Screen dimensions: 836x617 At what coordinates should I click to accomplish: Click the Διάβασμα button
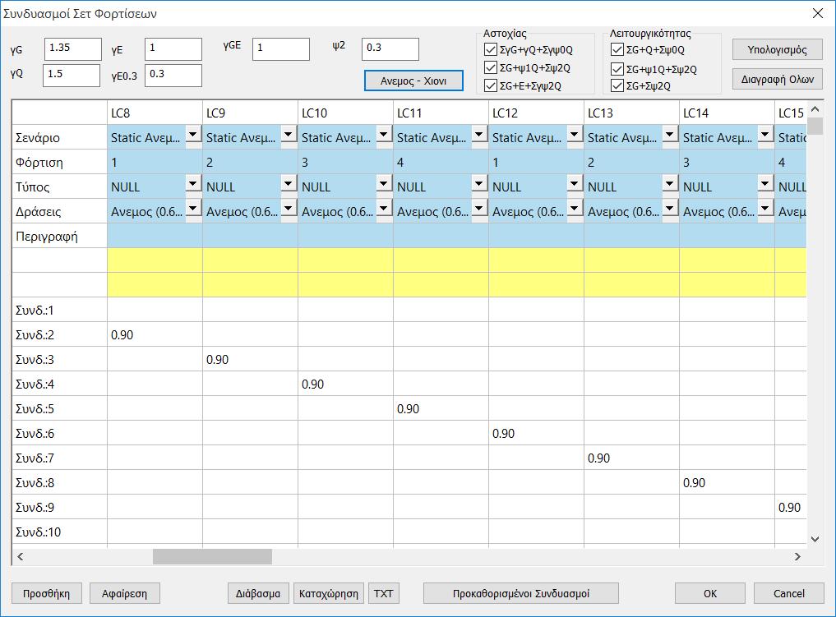coord(258,593)
